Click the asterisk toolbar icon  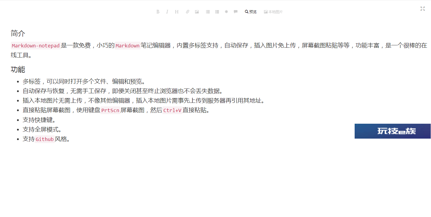coord(226,12)
